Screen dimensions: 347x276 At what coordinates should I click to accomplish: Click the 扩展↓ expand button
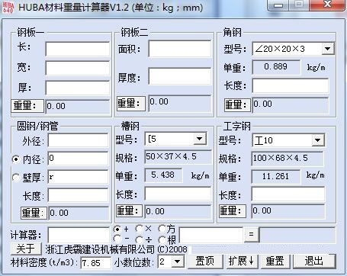[241, 261]
